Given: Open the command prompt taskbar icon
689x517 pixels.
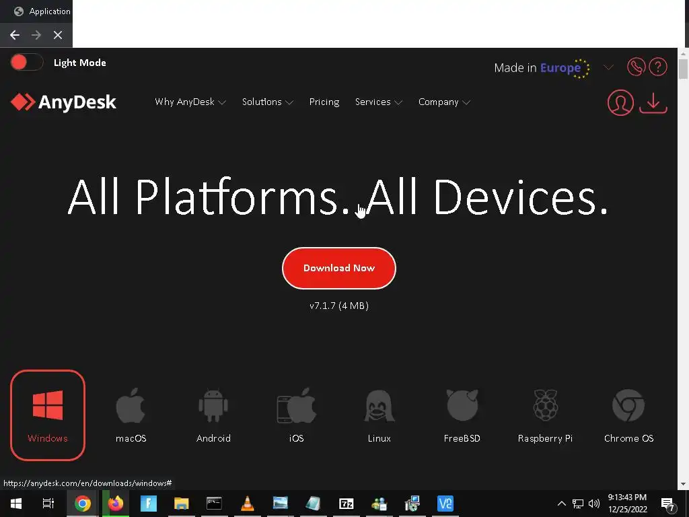Looking at the screenshot, I should [x=214, y=504].
